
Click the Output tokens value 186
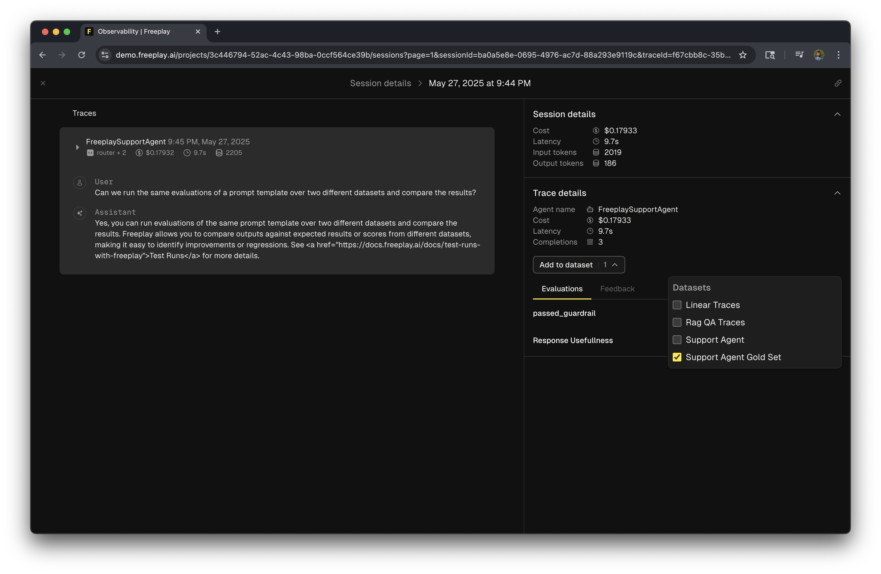pyautogui.click(x=610, y=163)
